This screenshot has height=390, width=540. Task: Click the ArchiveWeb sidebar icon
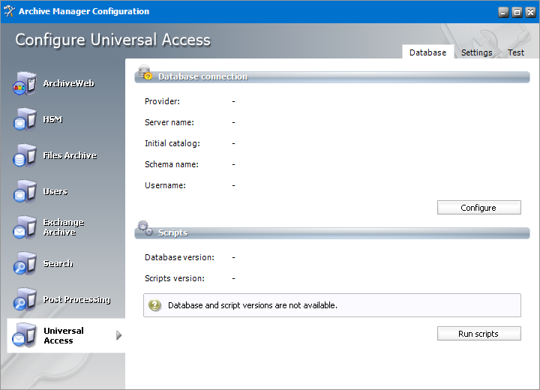pyautogui.click(x=24, y=84)
